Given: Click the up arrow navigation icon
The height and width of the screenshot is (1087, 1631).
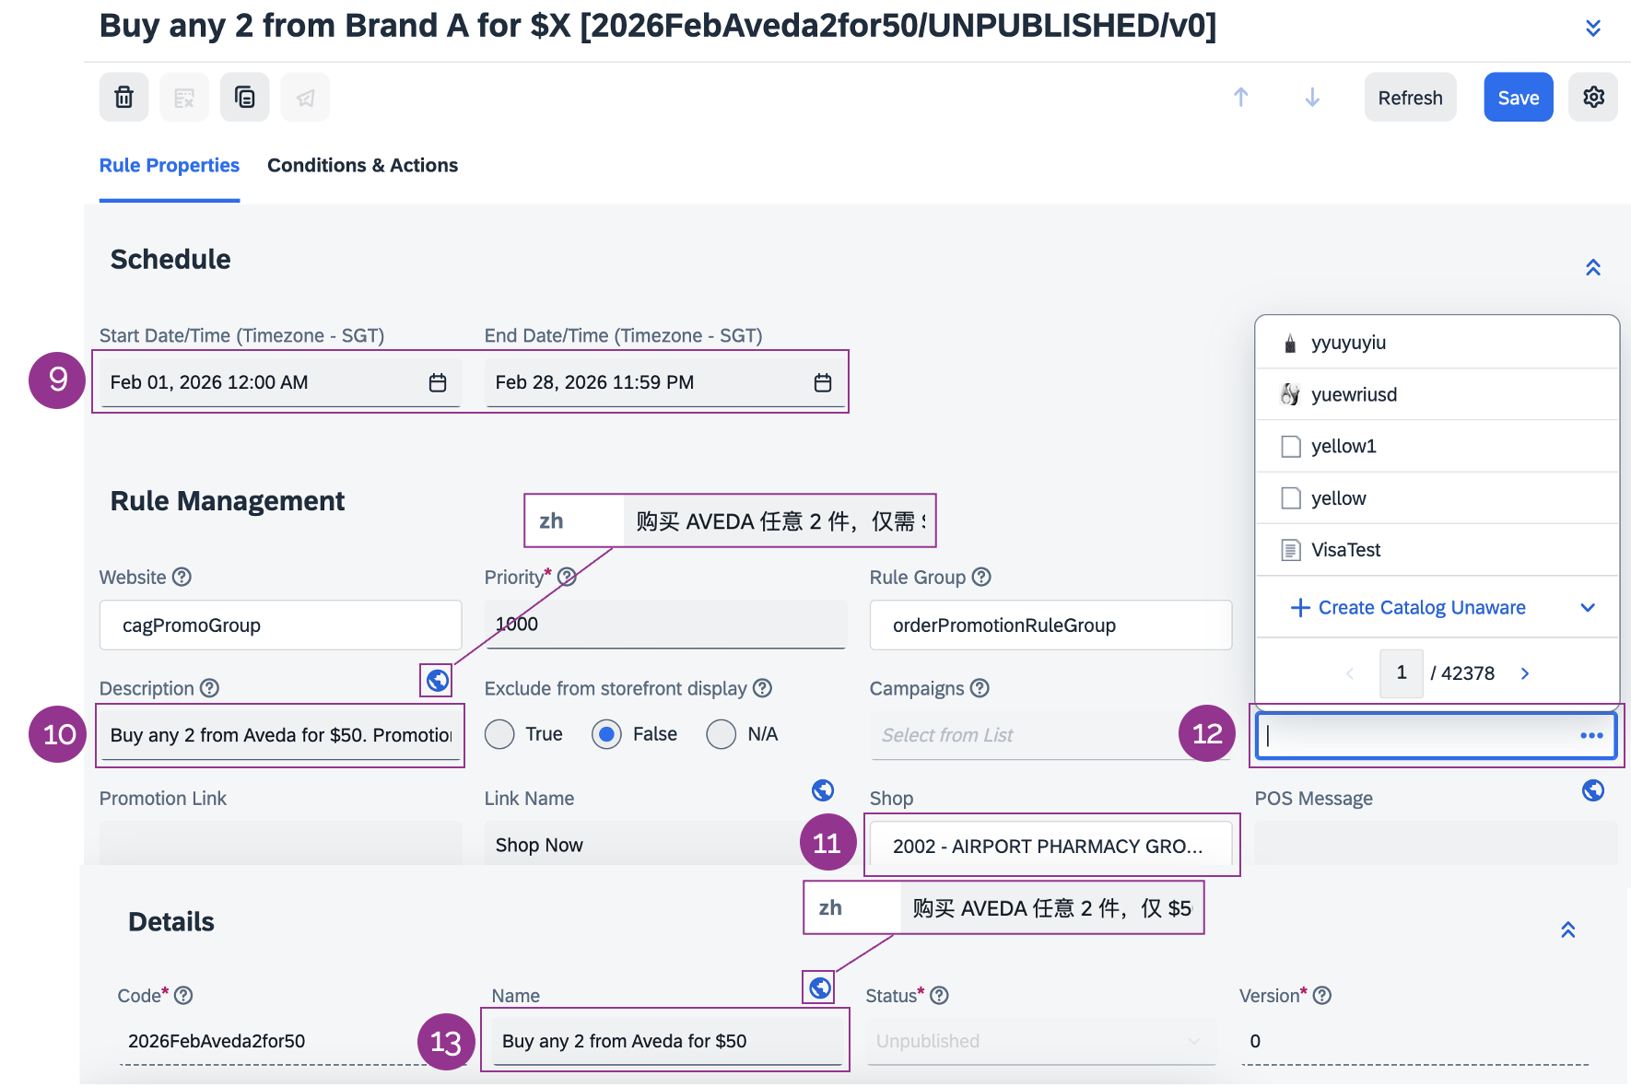Looking at the screenshot, I should tap(1240, 97).
